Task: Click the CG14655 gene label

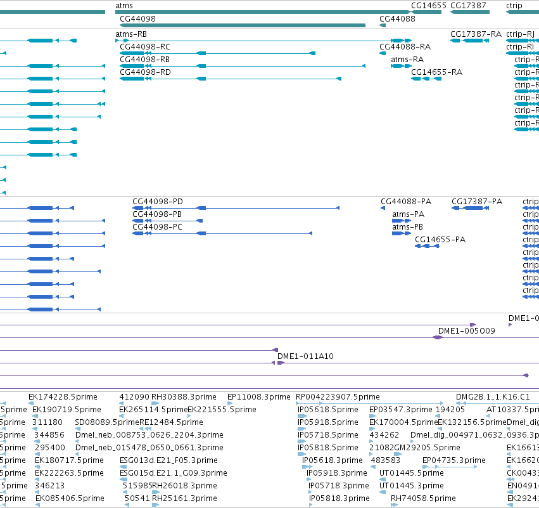Action: (x=428, y=6)
